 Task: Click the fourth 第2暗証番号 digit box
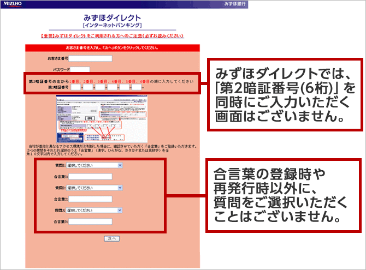coord(113,87)
